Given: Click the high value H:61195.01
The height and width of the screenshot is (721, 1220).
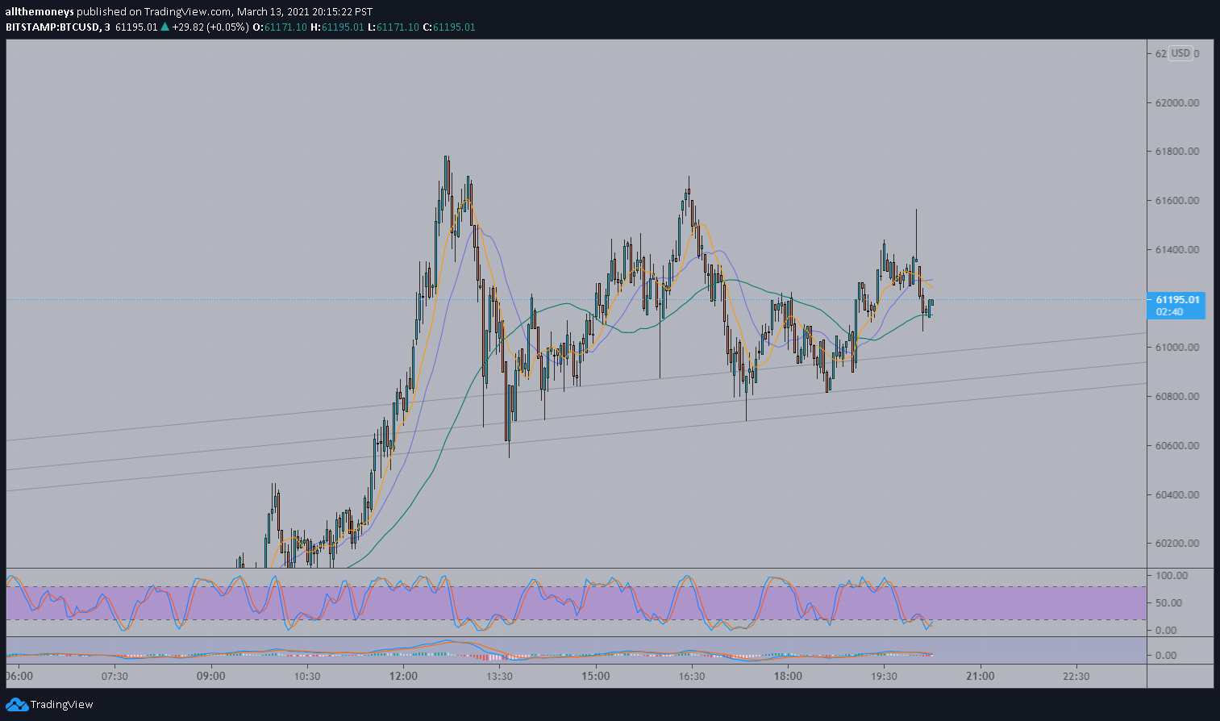Looking at the screenshot, I should [337, 27].
